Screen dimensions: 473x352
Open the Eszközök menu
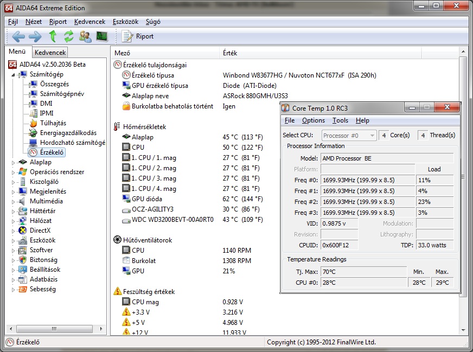[125, 22]
